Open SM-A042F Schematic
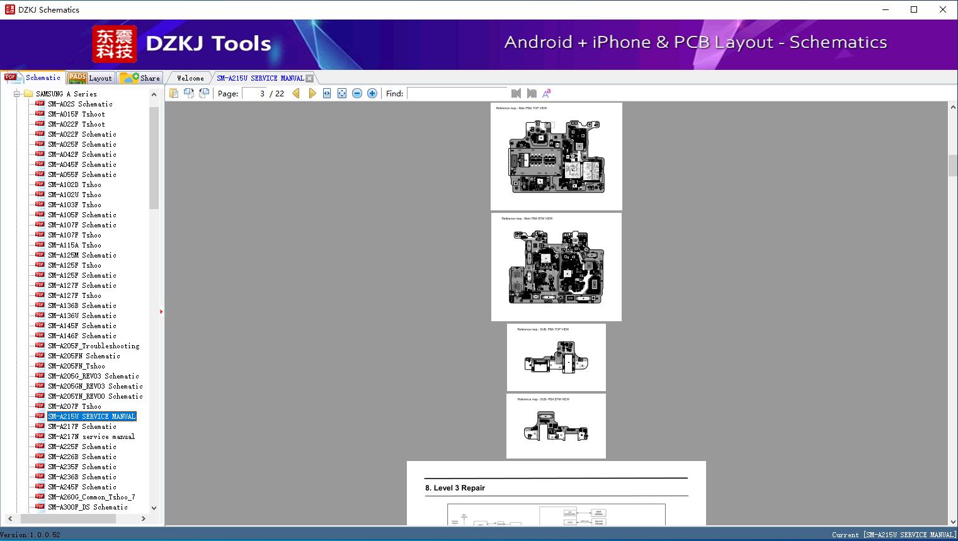958x541 pixels. (x=82, y=154)
